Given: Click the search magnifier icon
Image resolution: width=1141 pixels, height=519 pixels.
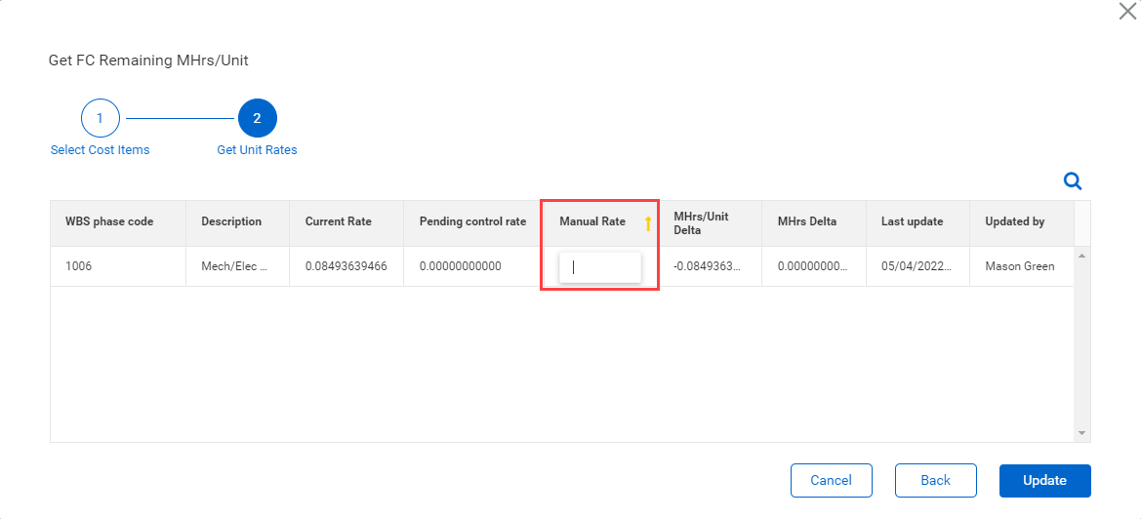Looking at the screenshot, I should point(1072,180).
